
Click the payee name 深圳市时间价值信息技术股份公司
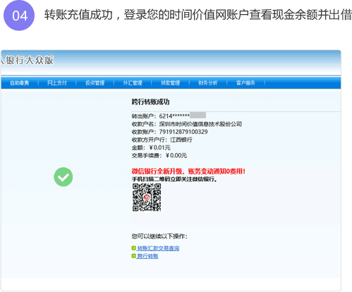pos(200,124)
